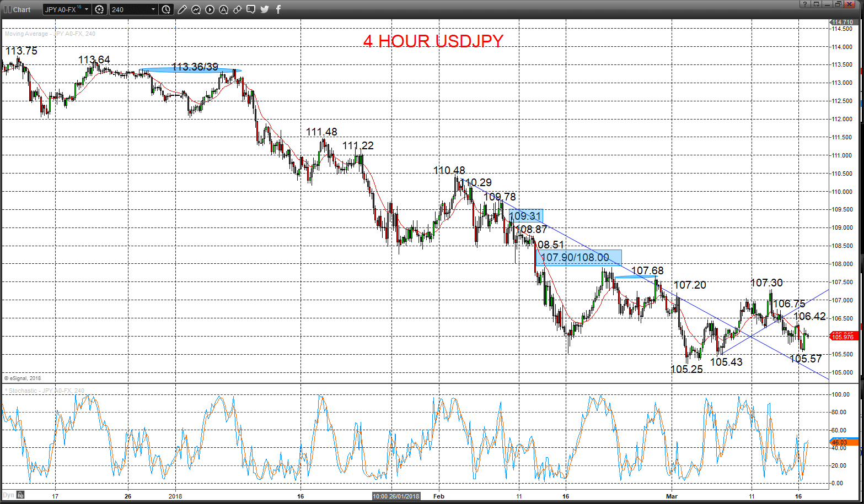864x504 pixels.
Task: Share chart via Twitter icon
Action: [265, 9]
